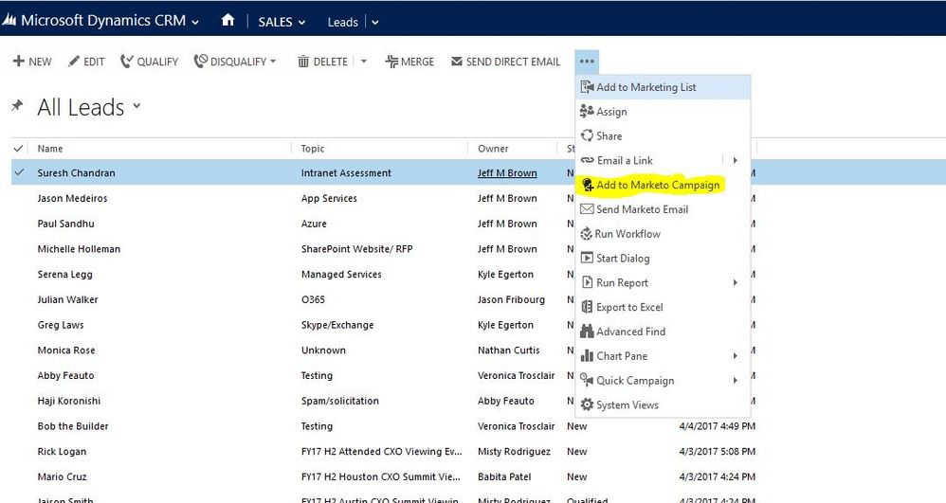
Task: Pin the All Leads view
Action: 17,106
